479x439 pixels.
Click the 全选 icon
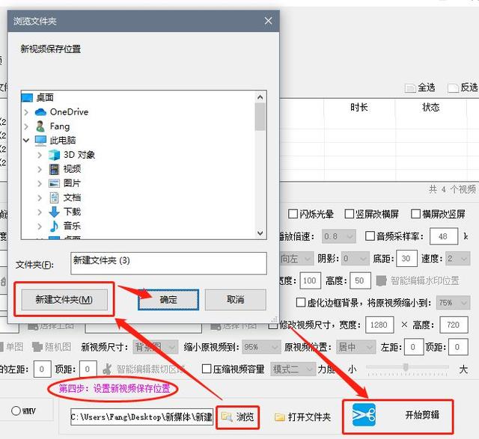tap(410, 88)
